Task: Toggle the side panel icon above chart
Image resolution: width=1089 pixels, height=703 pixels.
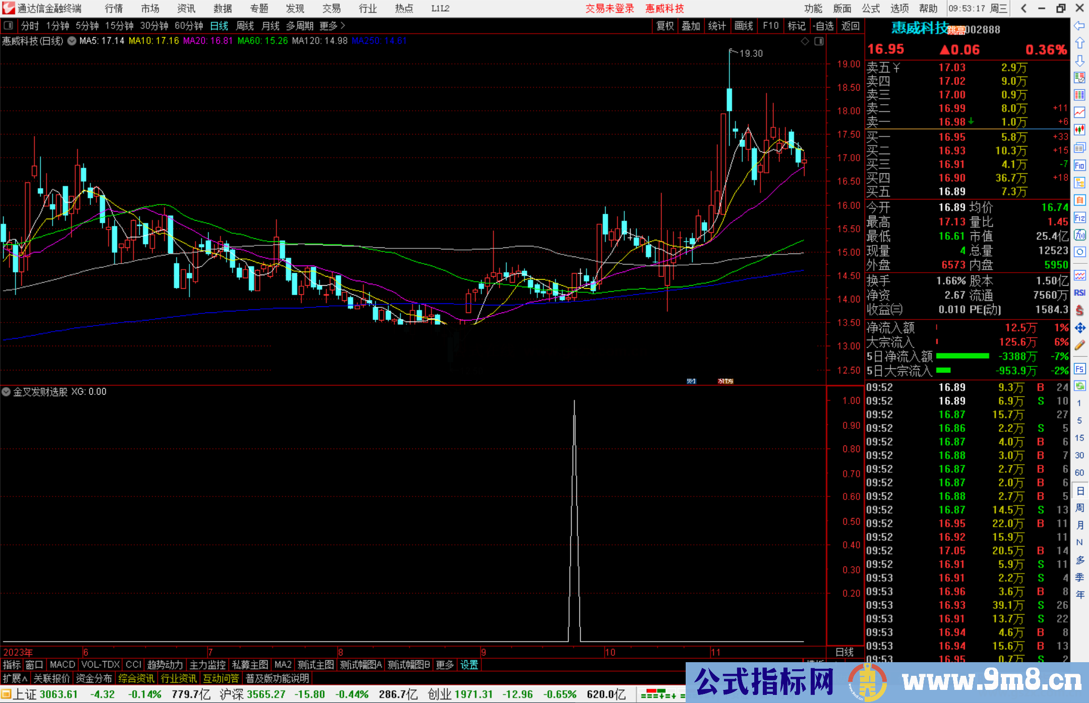Action: [x=819, y=41]
